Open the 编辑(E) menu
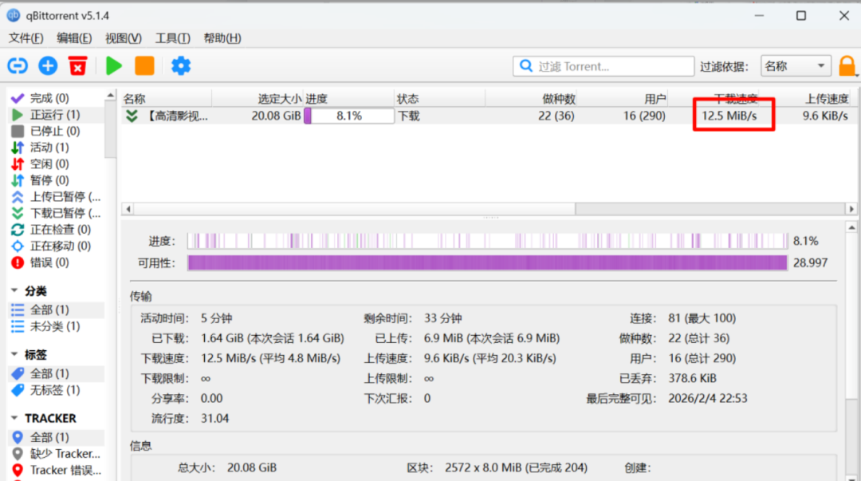The image size is (861, 481). coord(74,38)
